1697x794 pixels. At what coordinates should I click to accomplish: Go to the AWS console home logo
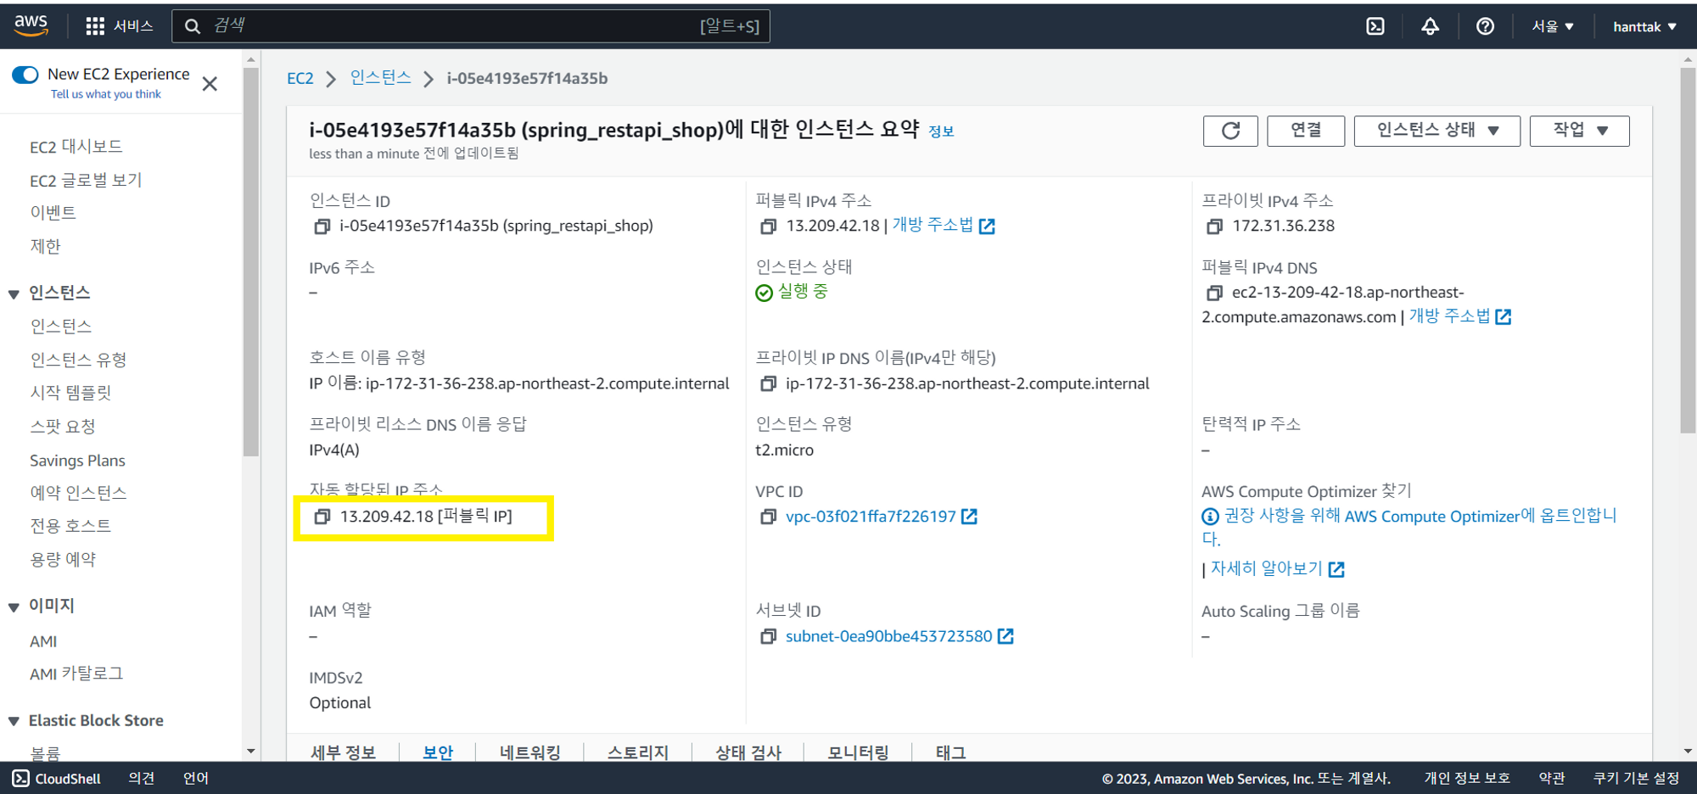(x=31, y=25)
